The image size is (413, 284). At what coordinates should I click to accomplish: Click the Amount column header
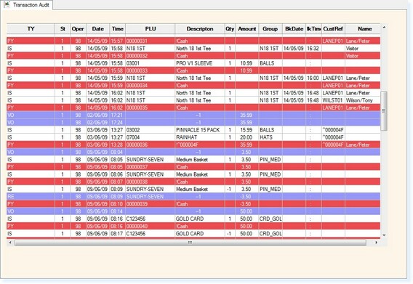[x=246, y=28]
